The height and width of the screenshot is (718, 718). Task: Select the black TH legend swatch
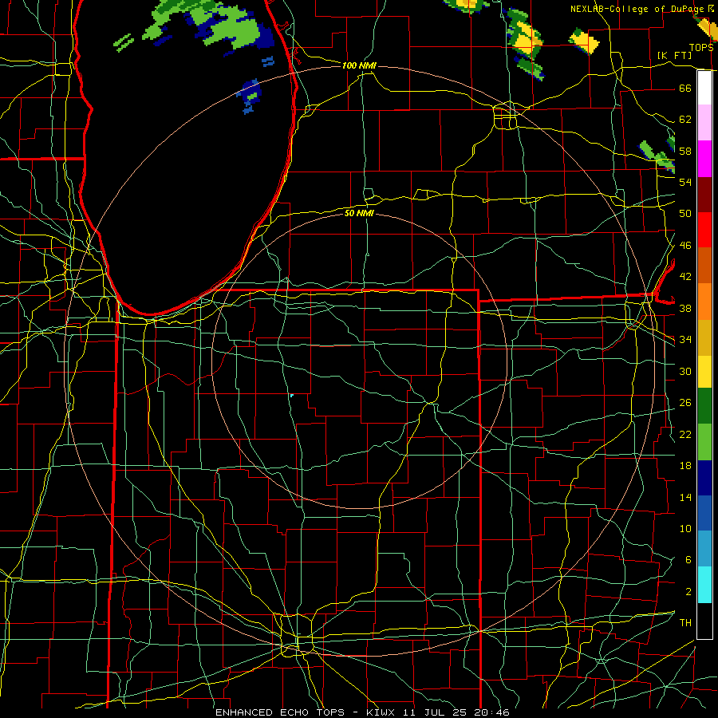(x=704, y=621)
